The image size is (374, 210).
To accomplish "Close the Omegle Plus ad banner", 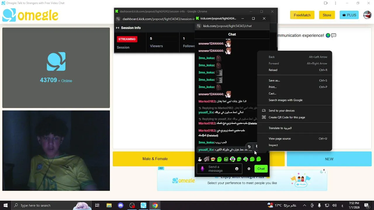I will pos(324,170).
